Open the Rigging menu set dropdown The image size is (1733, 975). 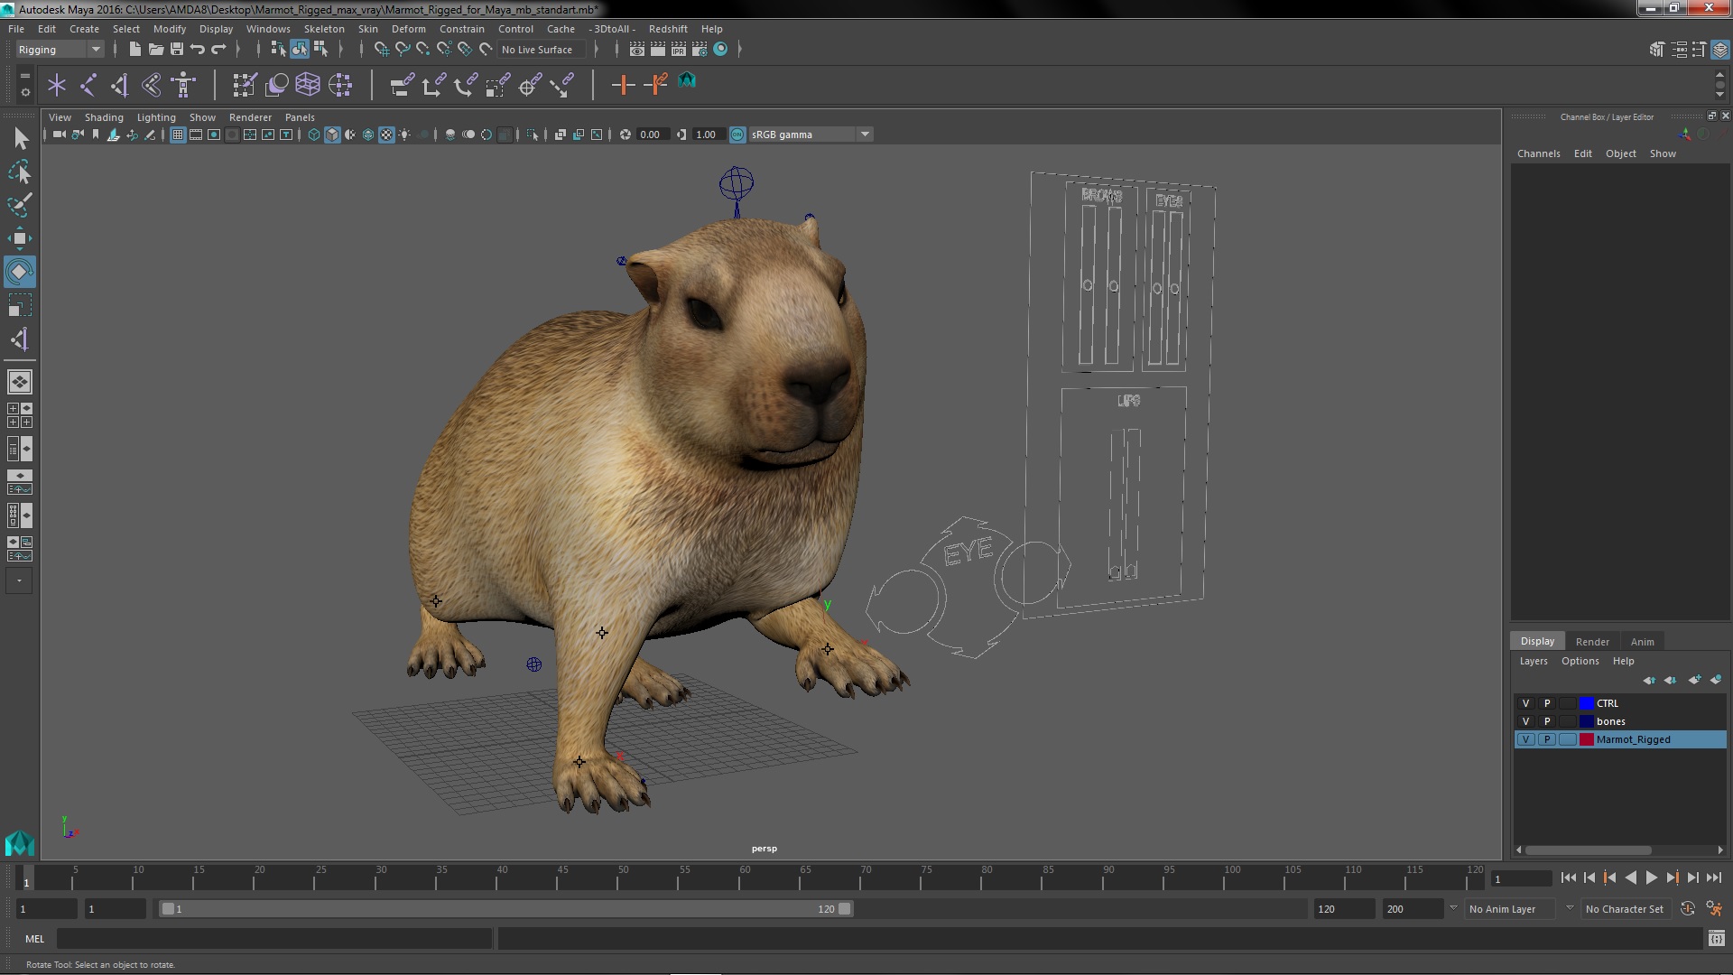coord(60,50)
